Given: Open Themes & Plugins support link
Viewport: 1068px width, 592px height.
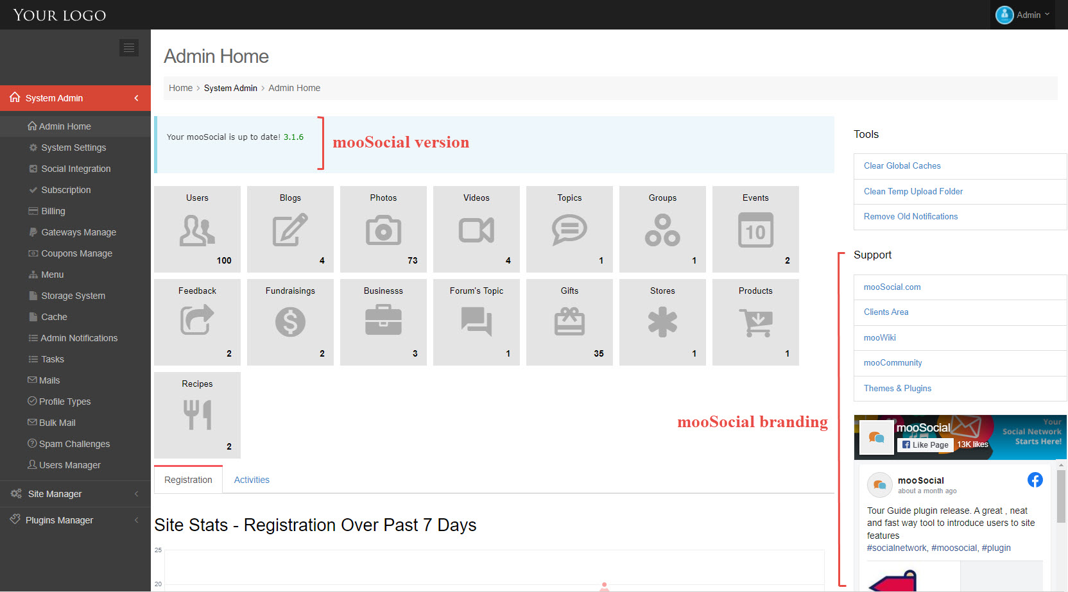Looking at the screenshot, I should [x=897, y=388].
